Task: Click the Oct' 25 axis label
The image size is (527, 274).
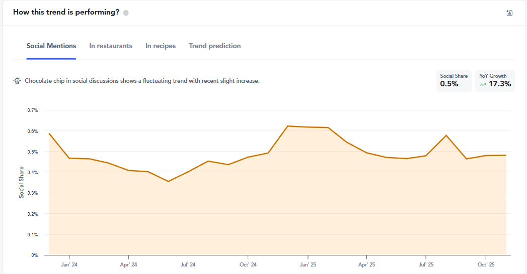Action: 486,264
